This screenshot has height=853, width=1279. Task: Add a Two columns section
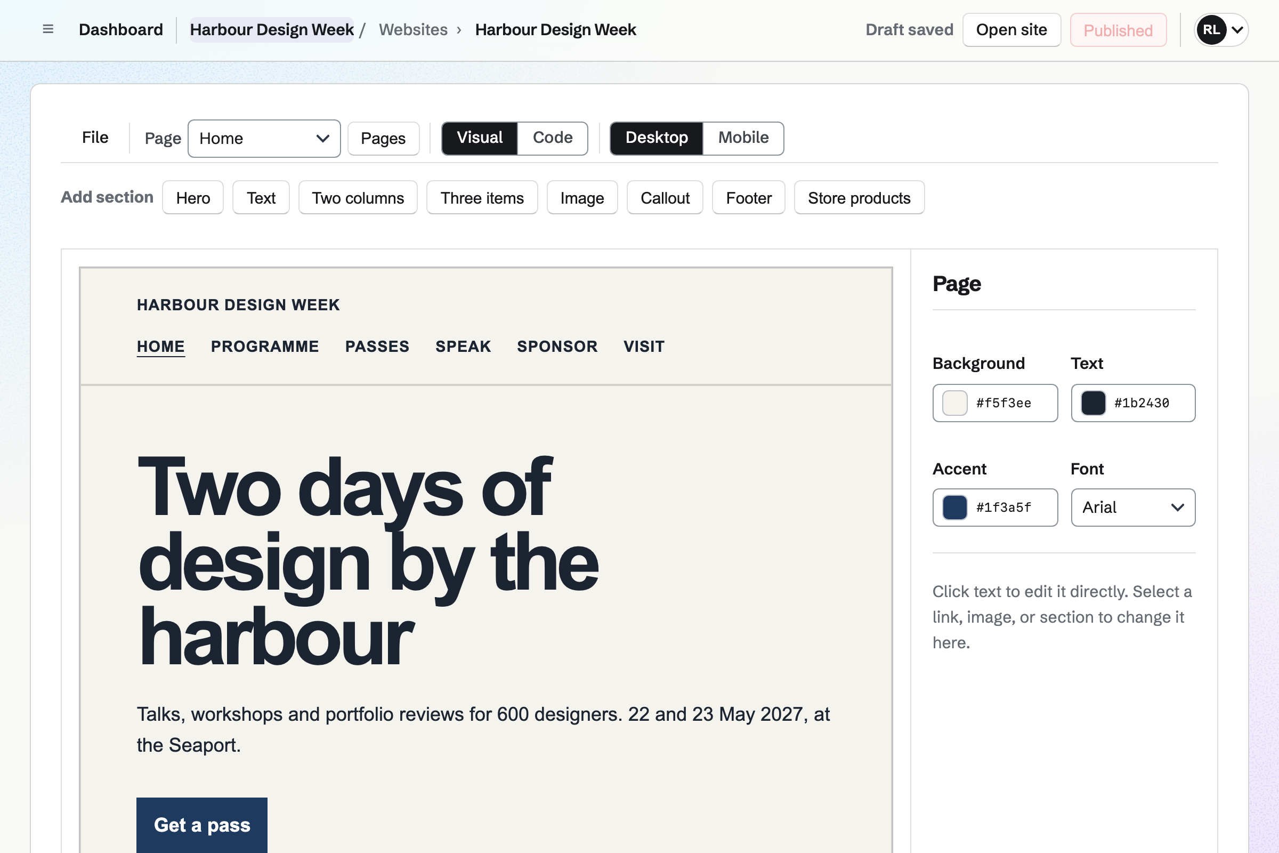358,197
